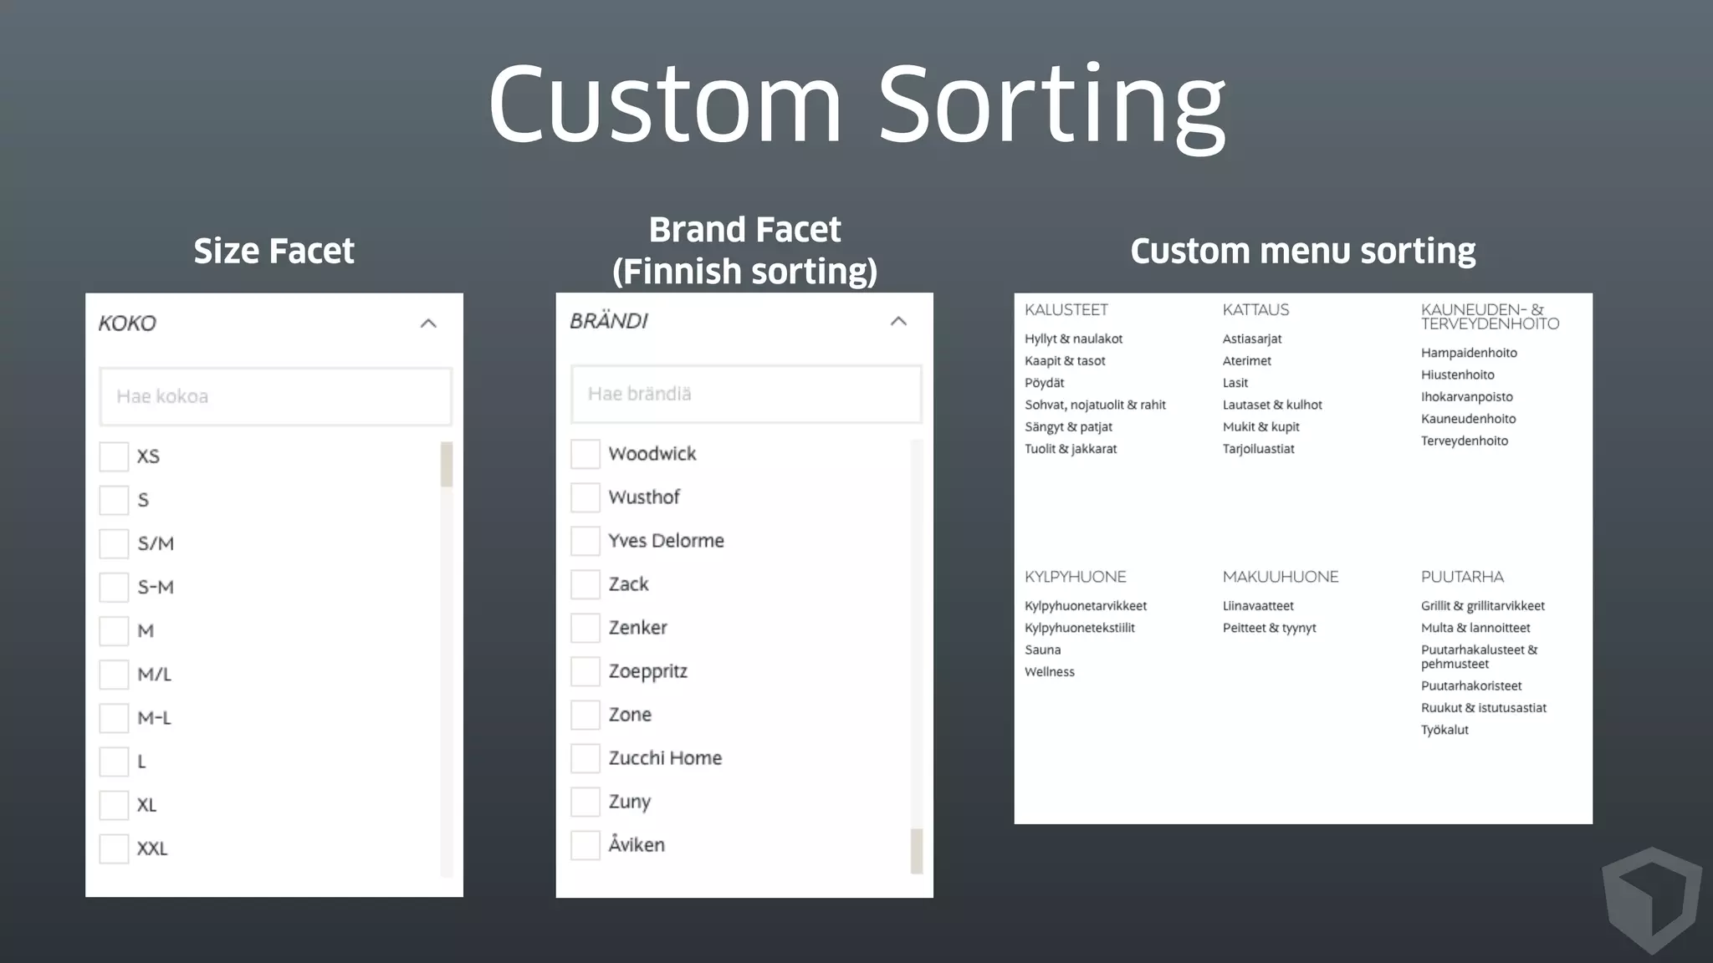1713x963 pixels.
Task: Open the Työkalut link
Action: (1445, 730)
